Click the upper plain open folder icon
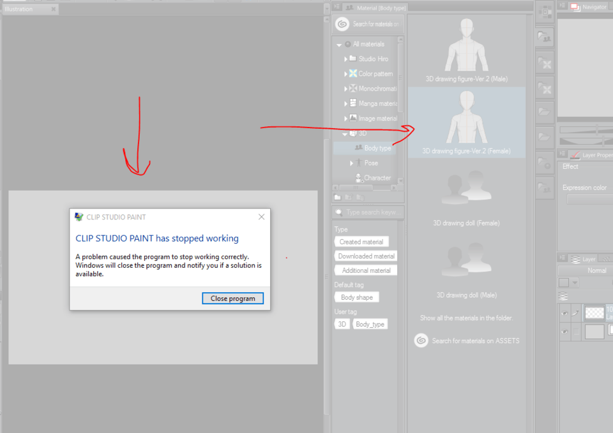The image size is (613, 433). 545,112
